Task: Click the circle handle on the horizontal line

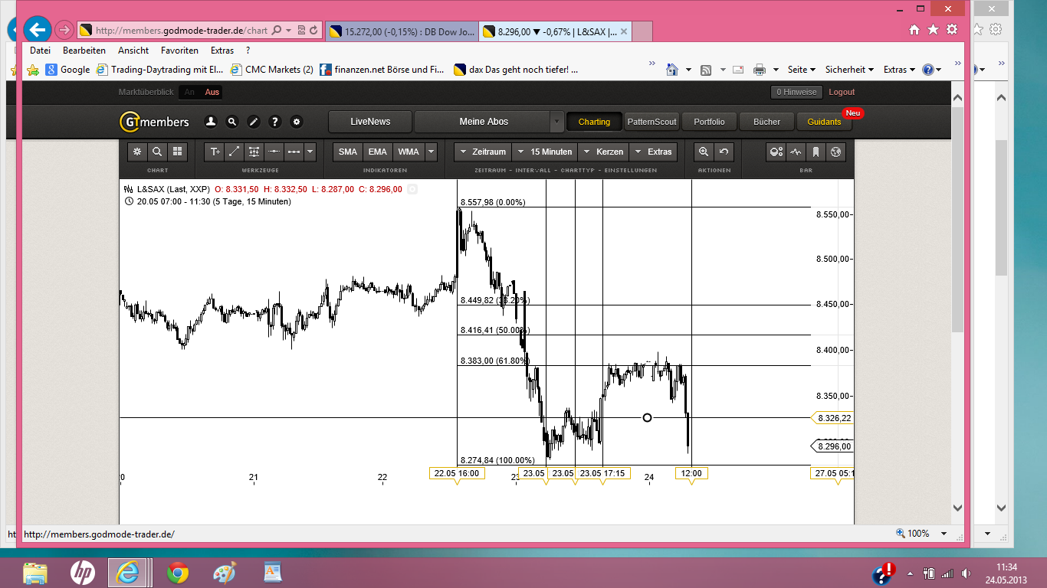Action: (x=647, y=417)
